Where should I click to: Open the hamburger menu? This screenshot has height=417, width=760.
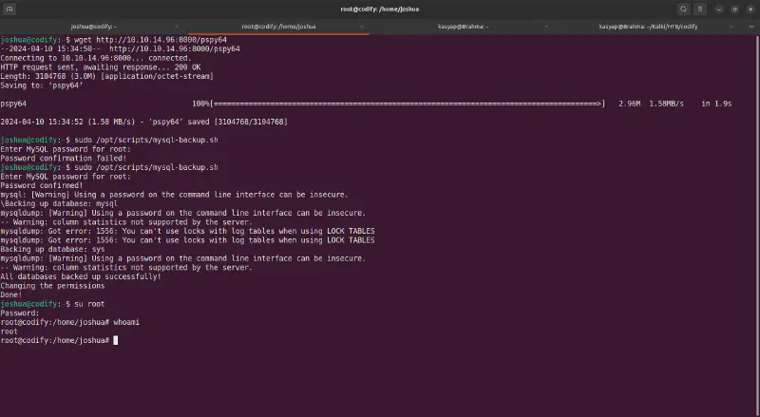701,9
